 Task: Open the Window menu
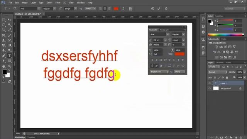tap(81, 3)
